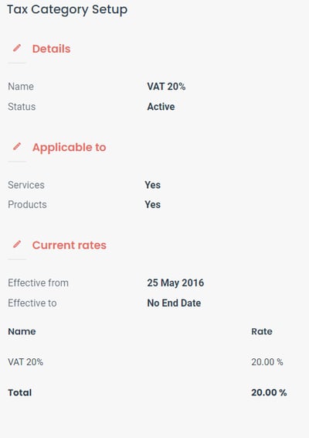Click the Name column header
Viewport: 309px width, 438px height.
(x=22, y=331)
